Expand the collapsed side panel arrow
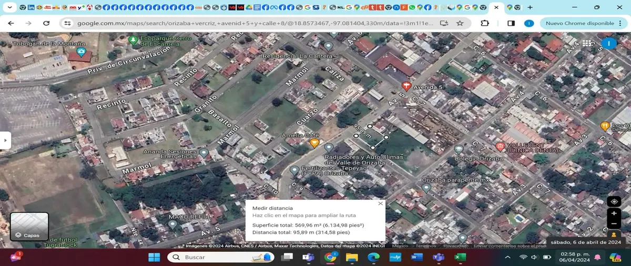The height and width of the screenshot is (266, 631). [5, 140]
